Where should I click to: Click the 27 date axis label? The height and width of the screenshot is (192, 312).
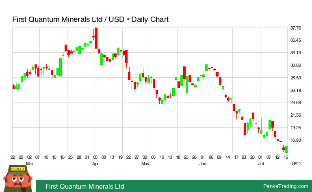(136, 157)
